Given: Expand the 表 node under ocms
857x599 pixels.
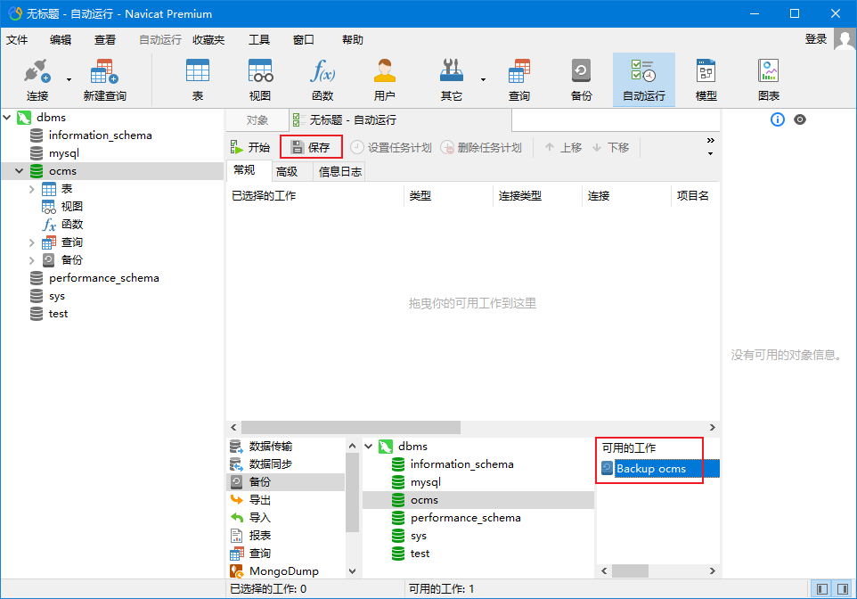Looking at the screenshot, I should 32,189.
